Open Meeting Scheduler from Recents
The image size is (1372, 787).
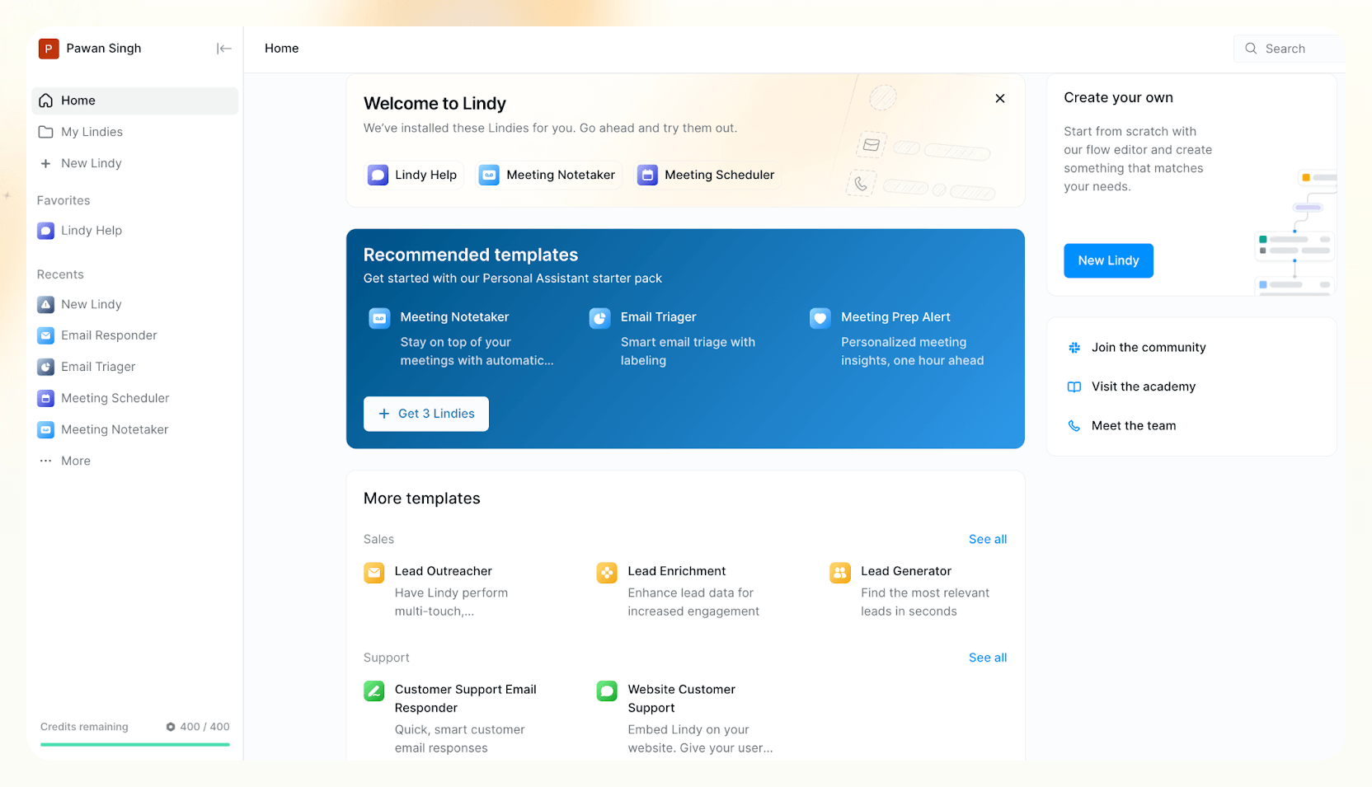(135, 398)
